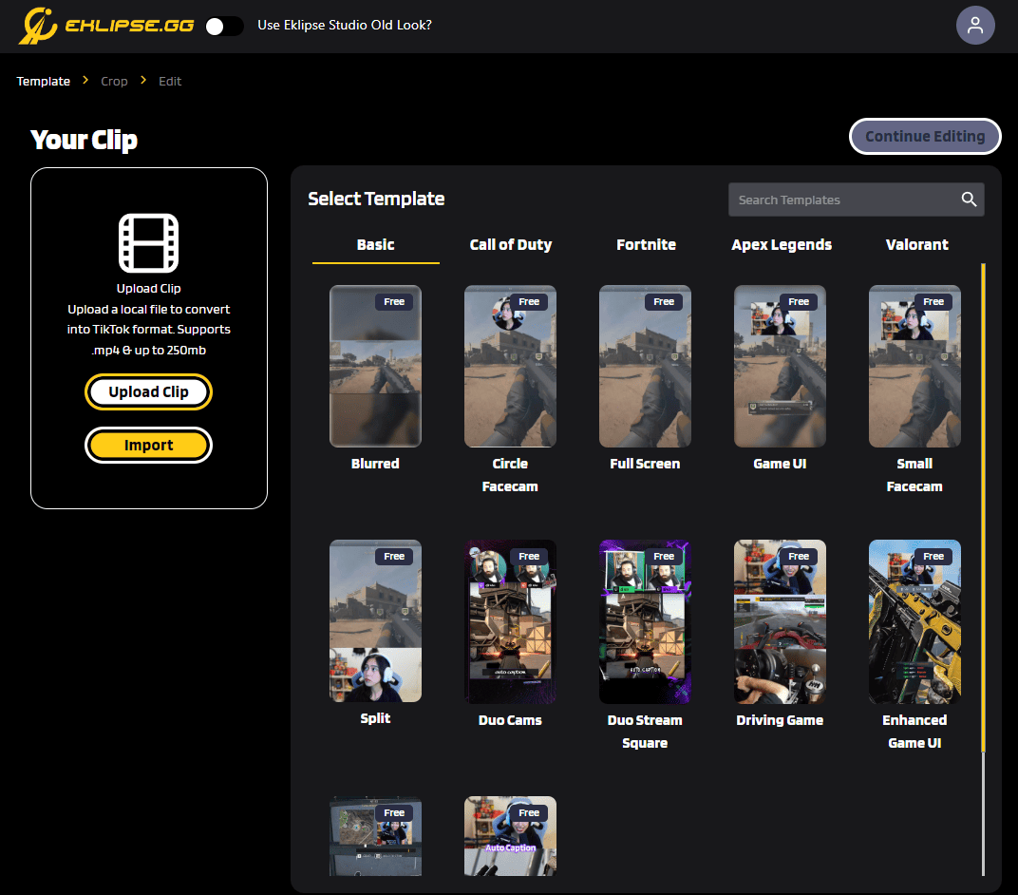The image size is (1018, 895).
Task: Click the "Split" template label
Action: (375, 718)
